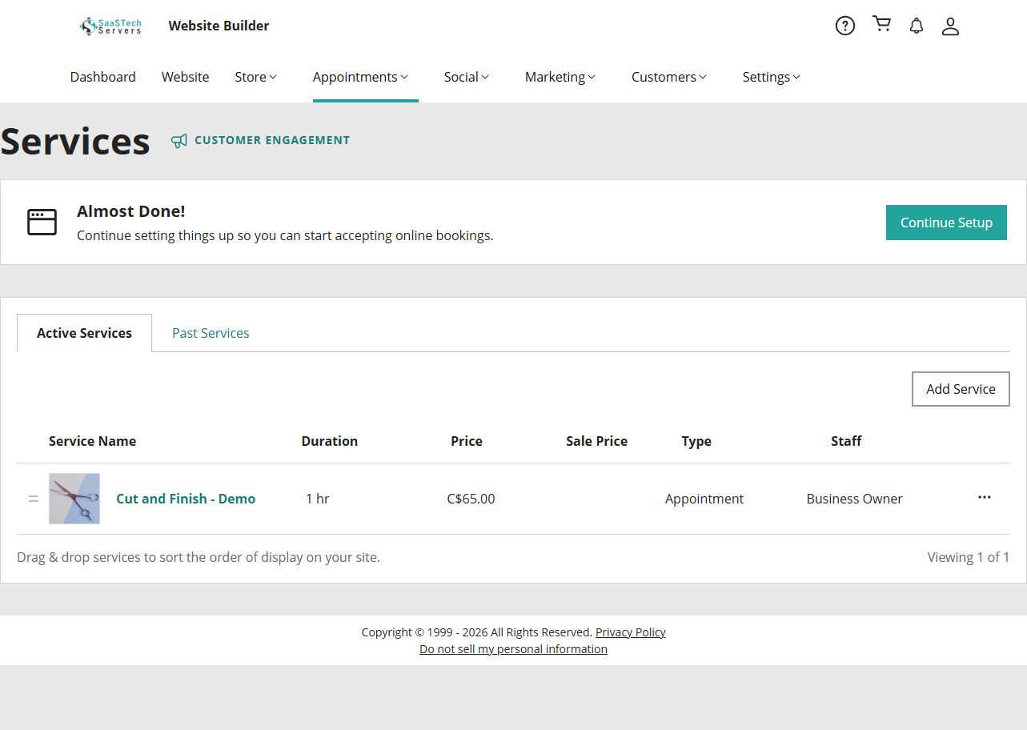
Task: Click the Customer Engagement label
Action: pyautogui.click(x=272, y=140)
